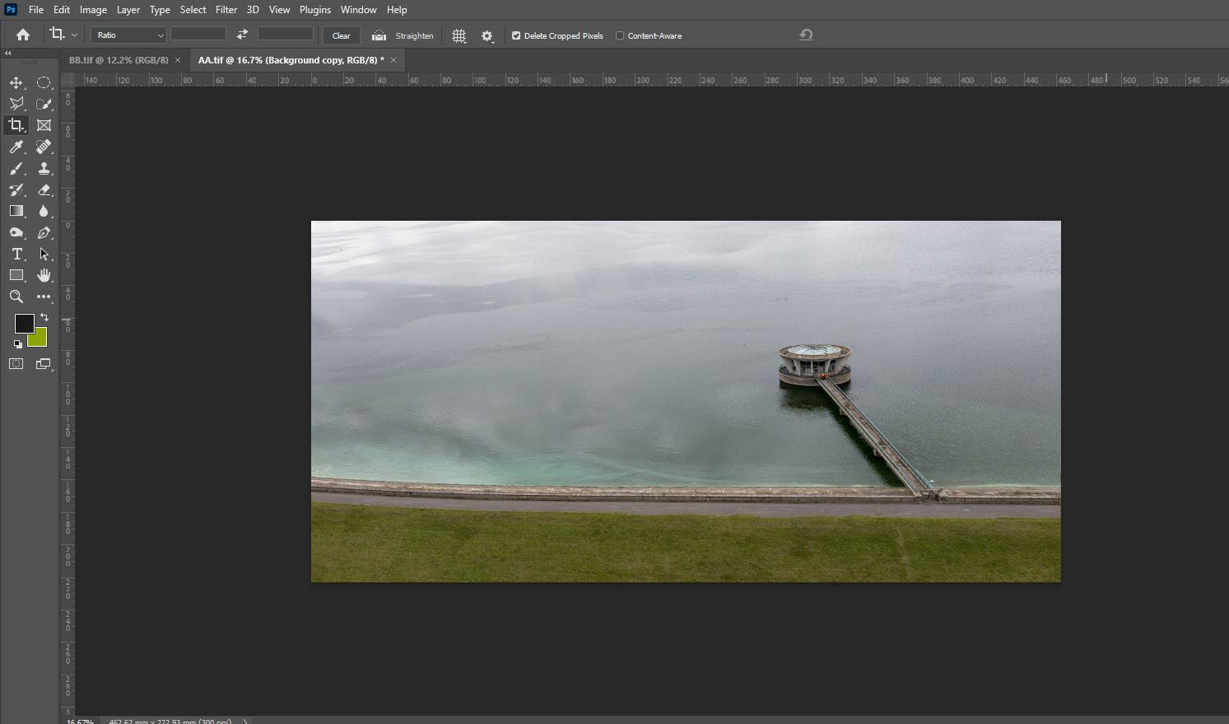Open the green background color swatch
Image resolution: width=1229 pixels, height=724 pixels.
point(40,340)
